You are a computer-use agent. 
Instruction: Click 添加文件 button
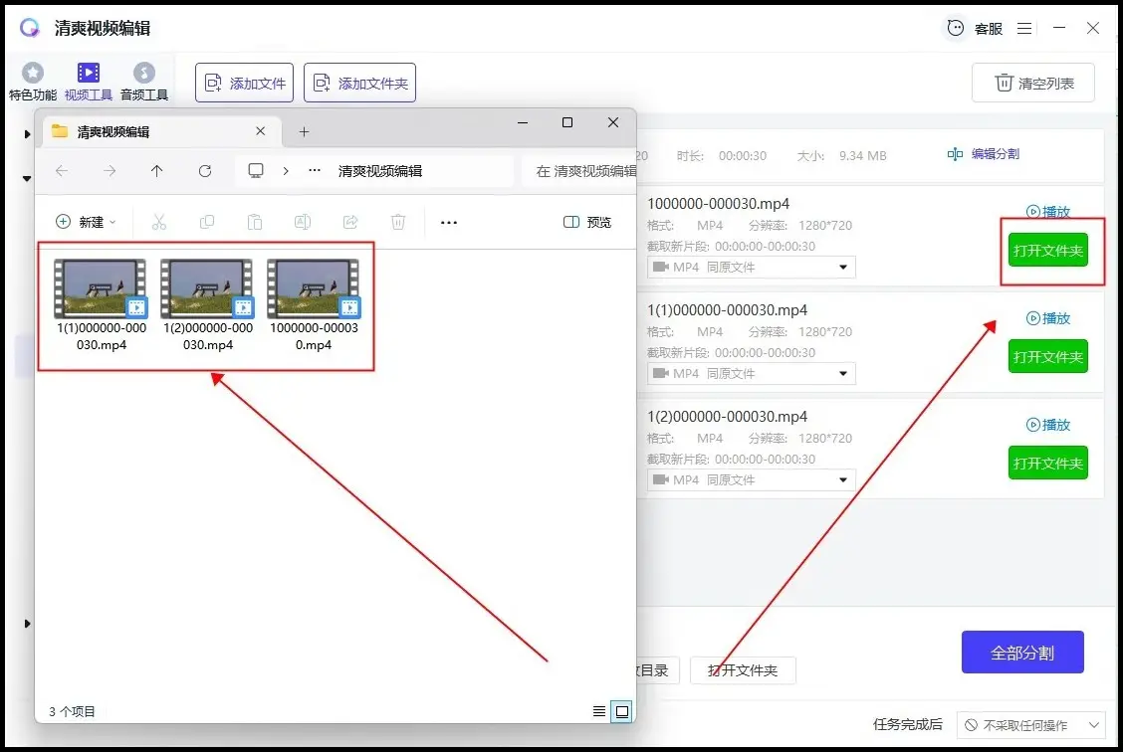244,83
